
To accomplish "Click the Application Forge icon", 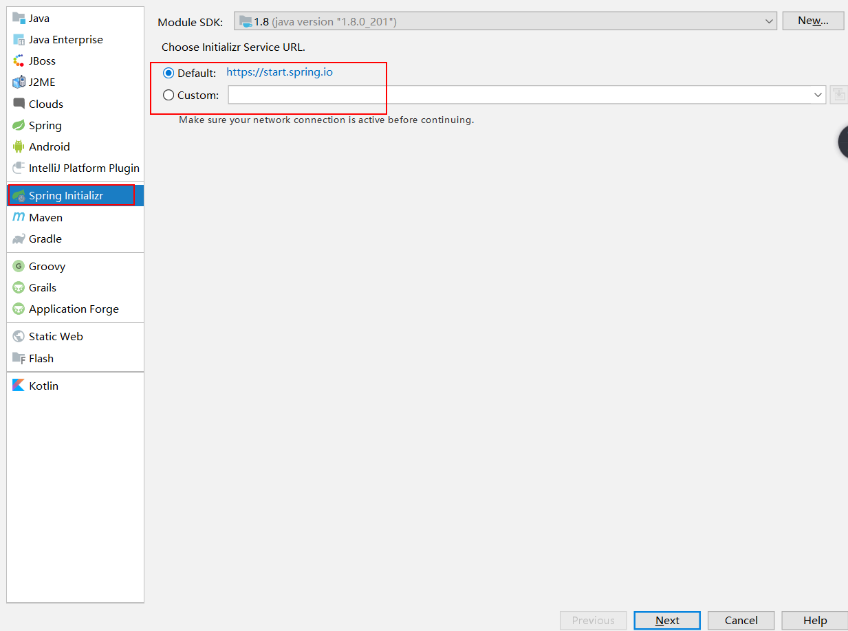I will pos(19,309).
